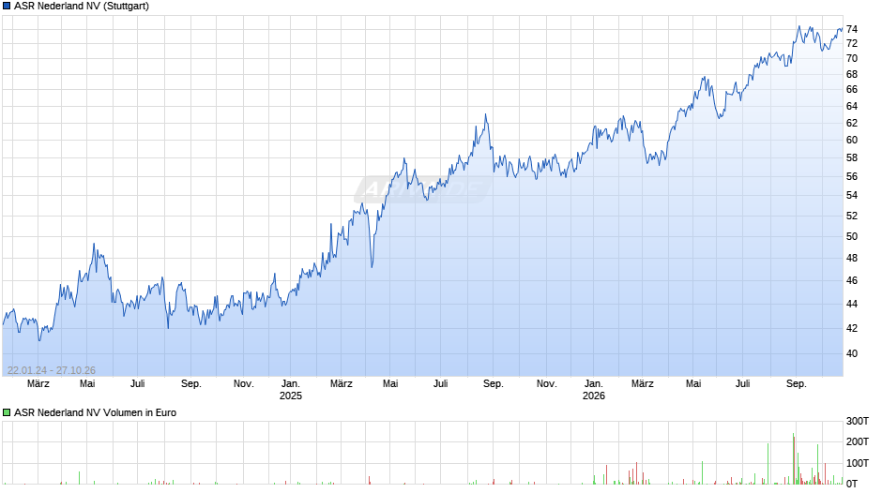Click the volume axis label 200T
This screenshot has width=882, height=493.
(x=858, y=441)
